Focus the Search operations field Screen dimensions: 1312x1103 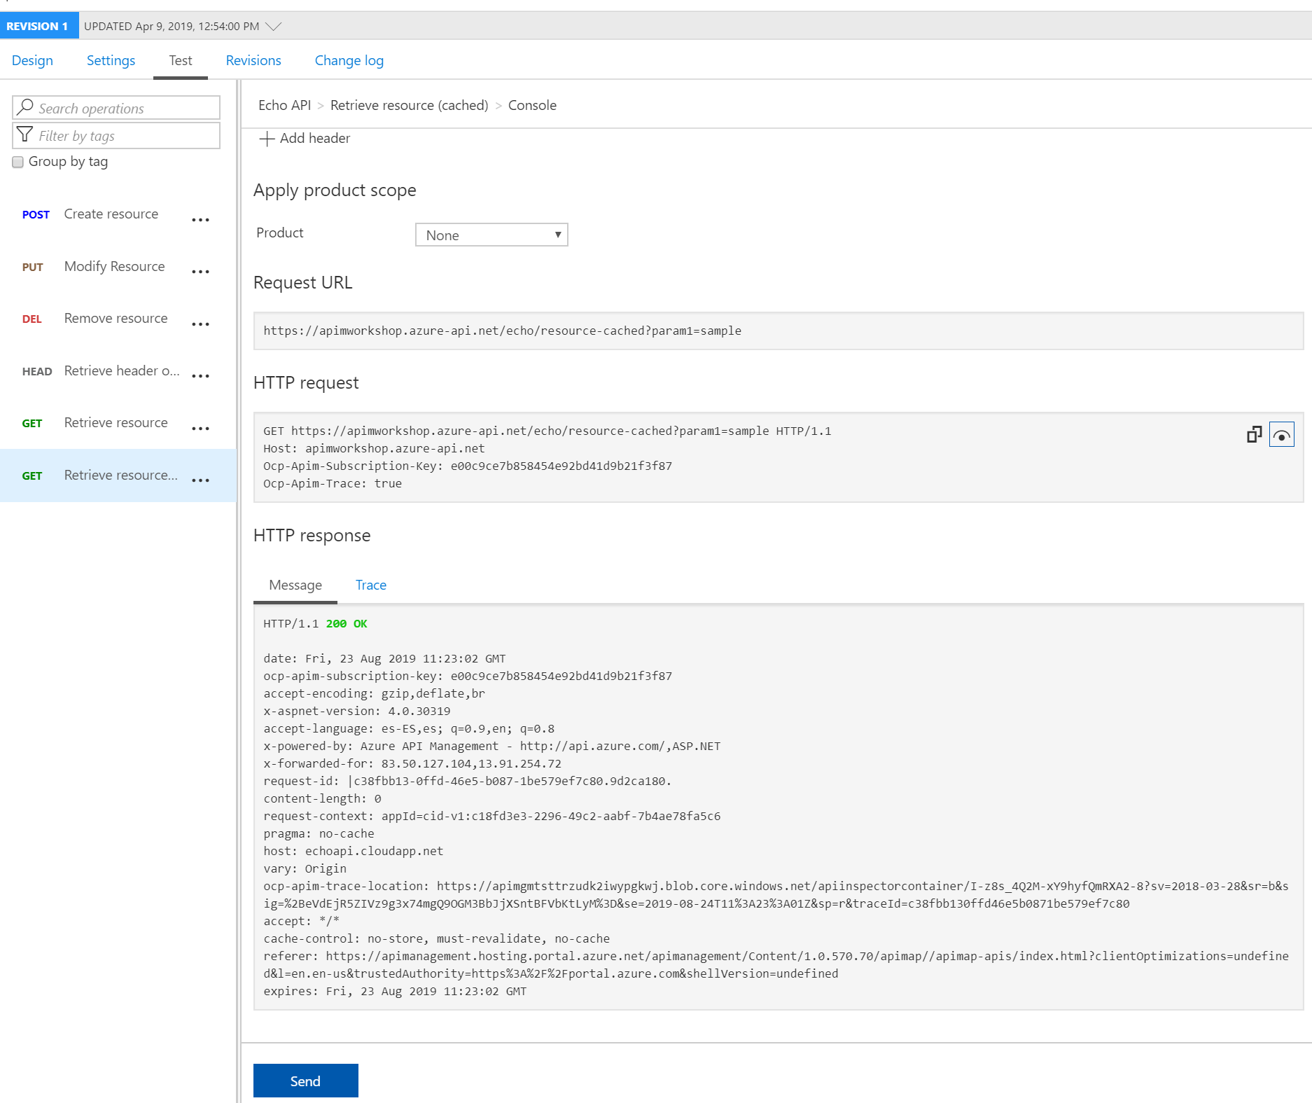click(126, 108)
